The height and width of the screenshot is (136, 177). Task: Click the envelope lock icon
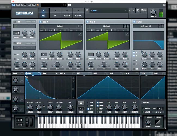click(73, 79)
